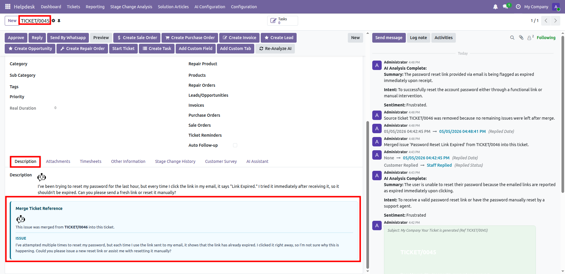Click the New record button beside the ticket title

[x=12, y=21]
